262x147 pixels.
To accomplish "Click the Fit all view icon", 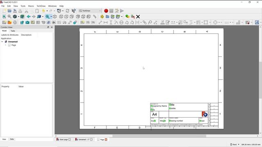I will pos(4,16).
